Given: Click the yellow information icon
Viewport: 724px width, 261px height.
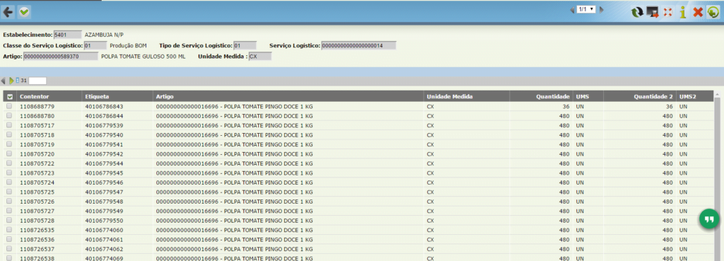Looking at the screenshot, I should (x=683, y=12).
